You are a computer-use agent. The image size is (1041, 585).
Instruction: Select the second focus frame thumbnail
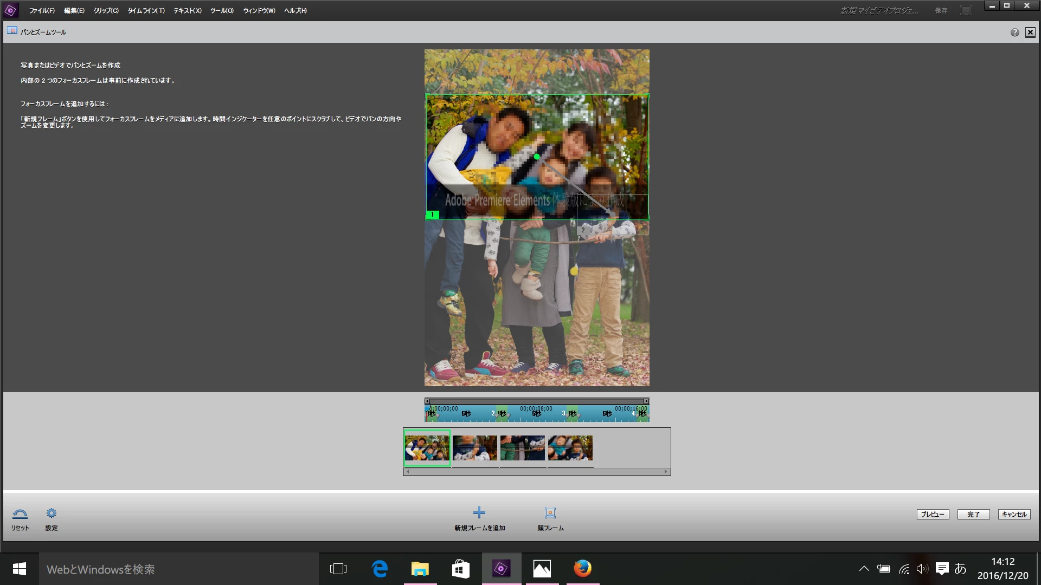pyautogui.click(x=475, y=448)
